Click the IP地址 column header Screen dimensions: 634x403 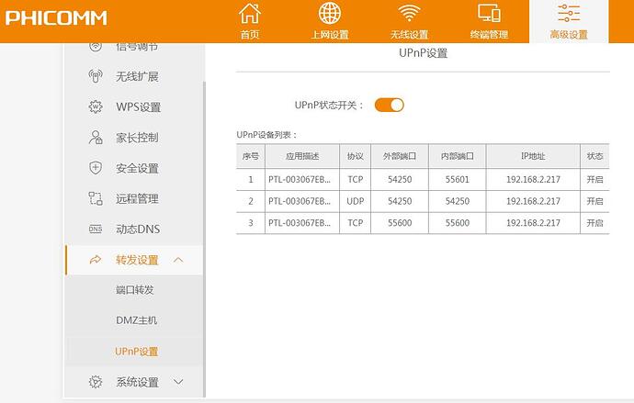tap(533, 156)
